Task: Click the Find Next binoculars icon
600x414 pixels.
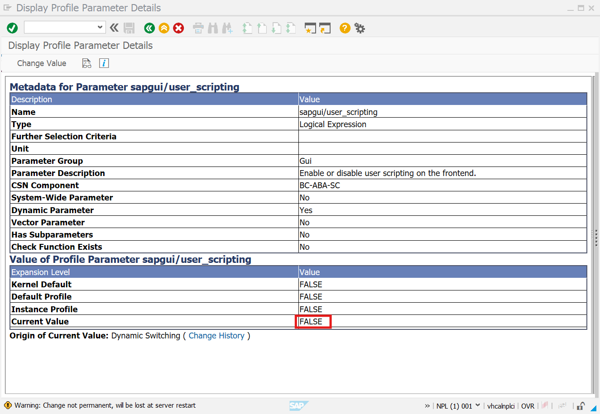Action: (227, 28)
